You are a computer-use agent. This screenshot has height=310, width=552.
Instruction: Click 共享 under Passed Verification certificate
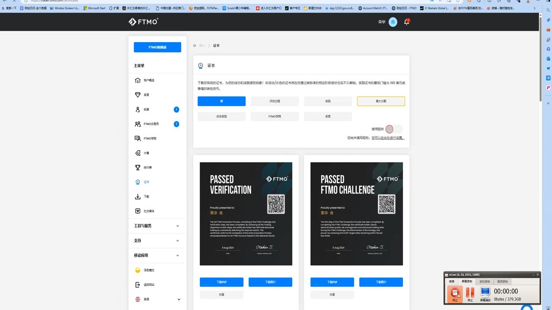click(x=222, y=294)
